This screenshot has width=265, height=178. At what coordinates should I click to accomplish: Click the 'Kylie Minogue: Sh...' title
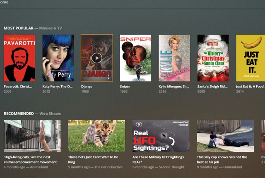(x=174, y=87)
